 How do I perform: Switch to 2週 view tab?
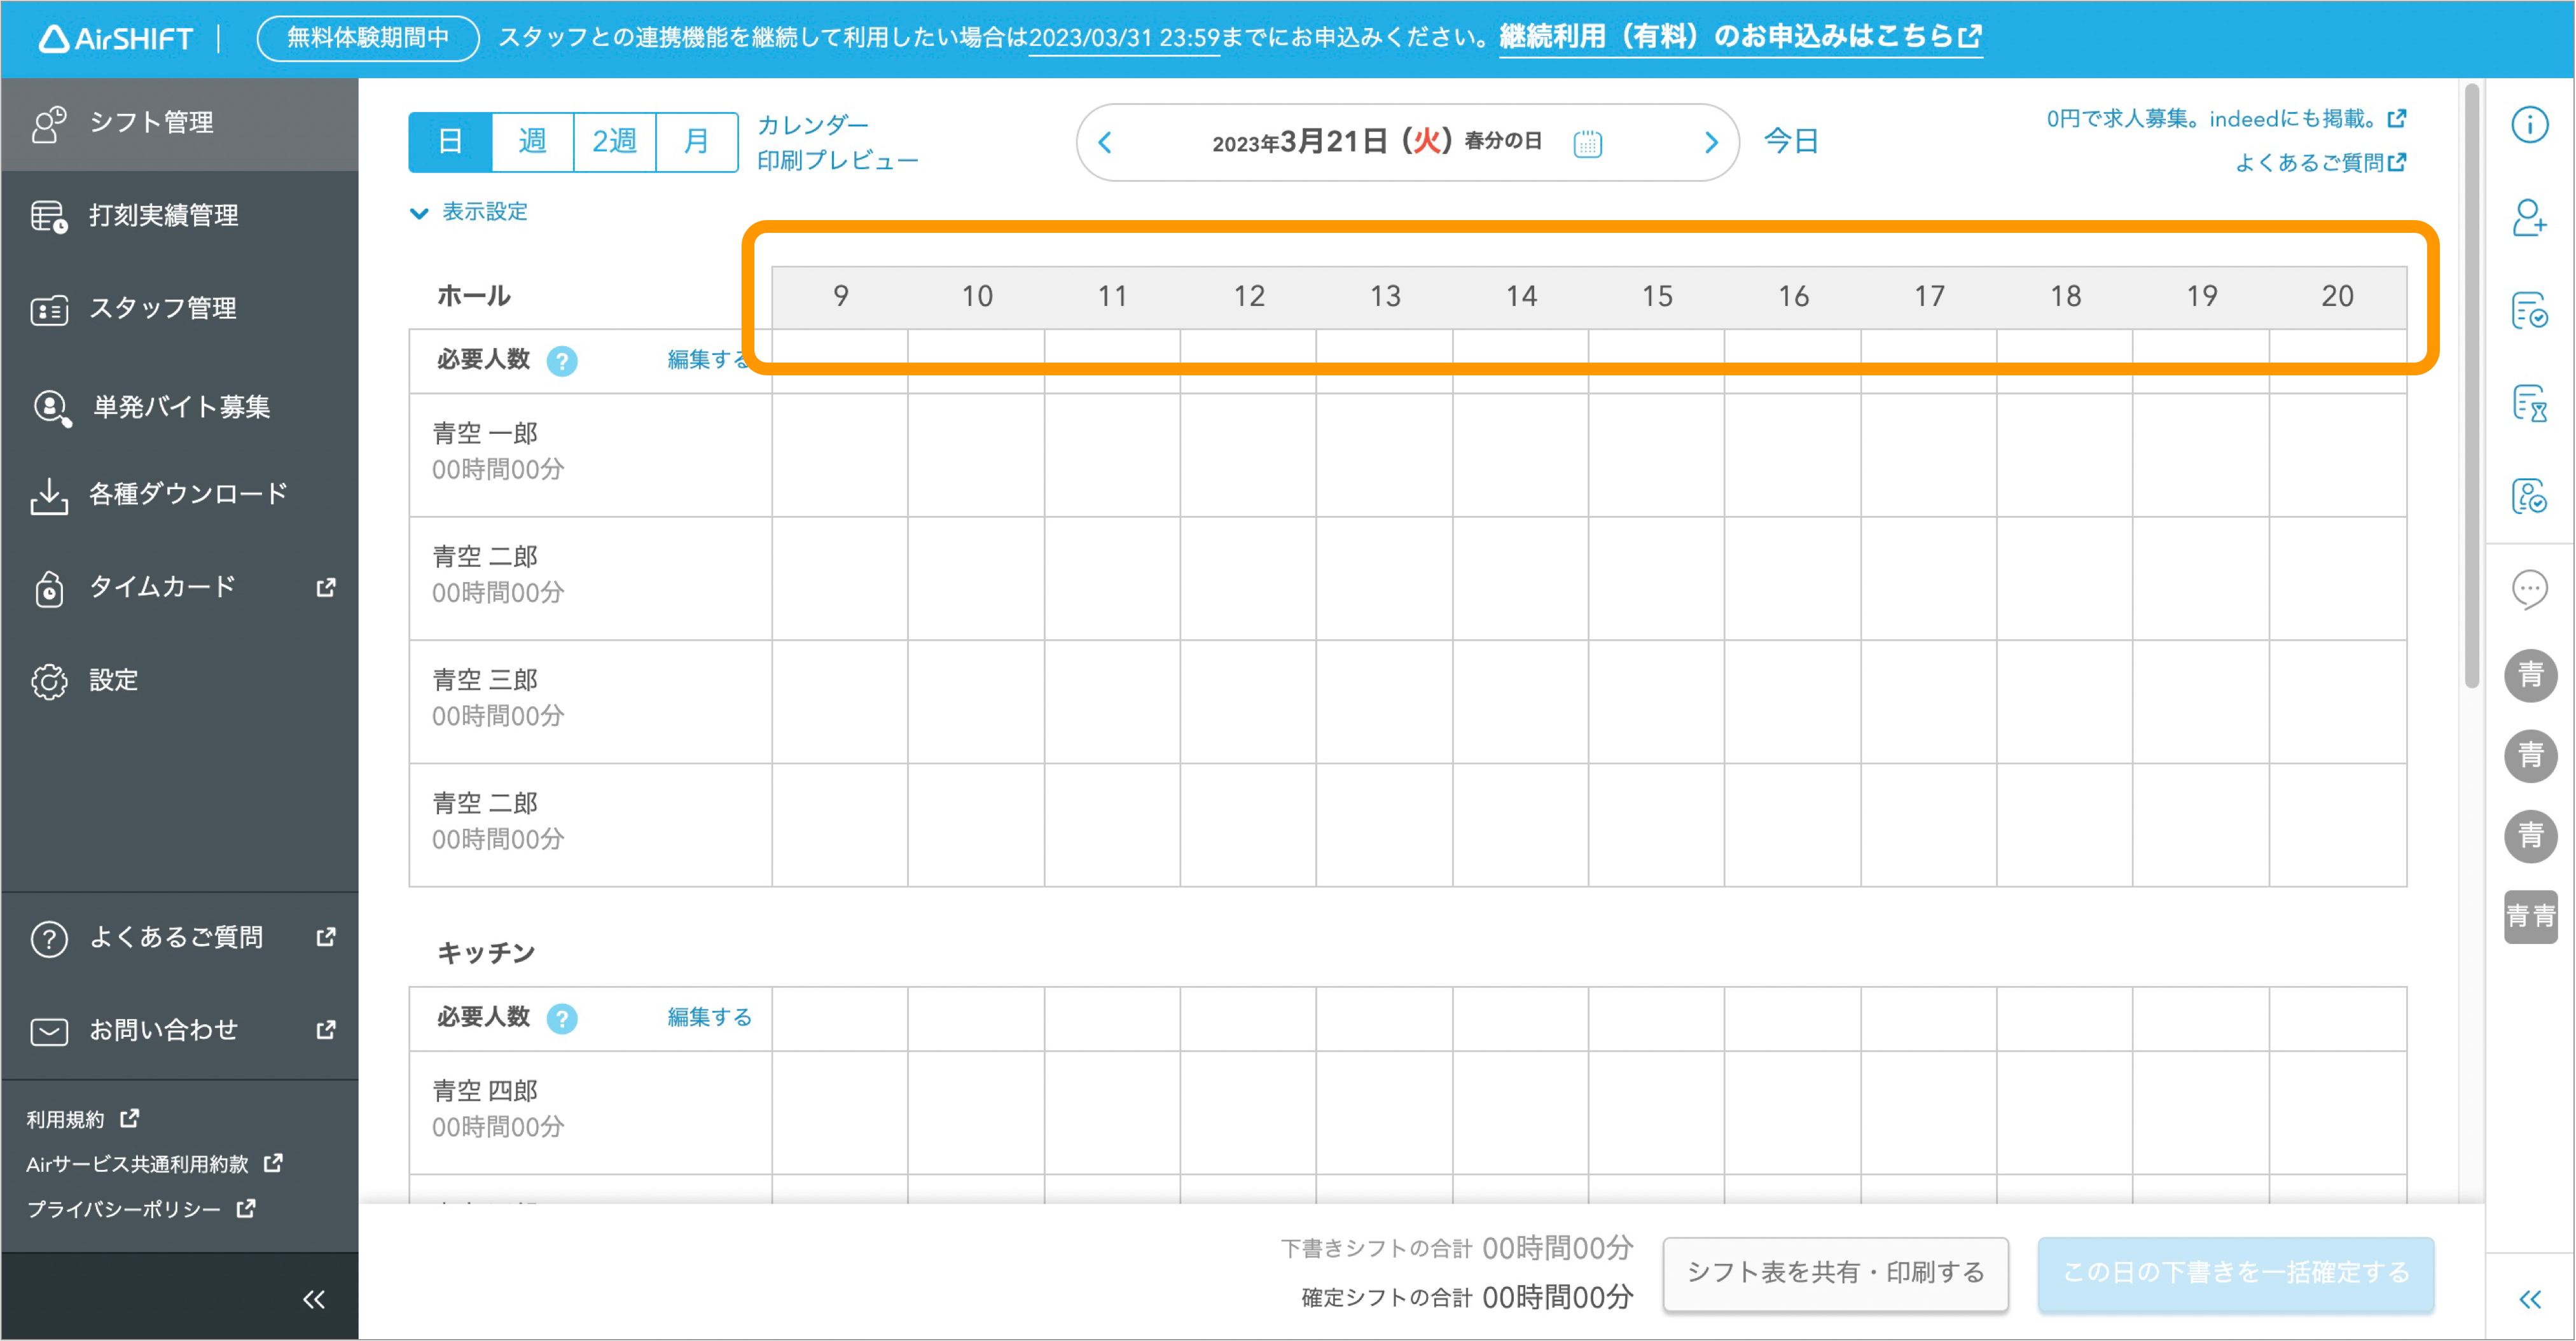click(x=615, y=142)
